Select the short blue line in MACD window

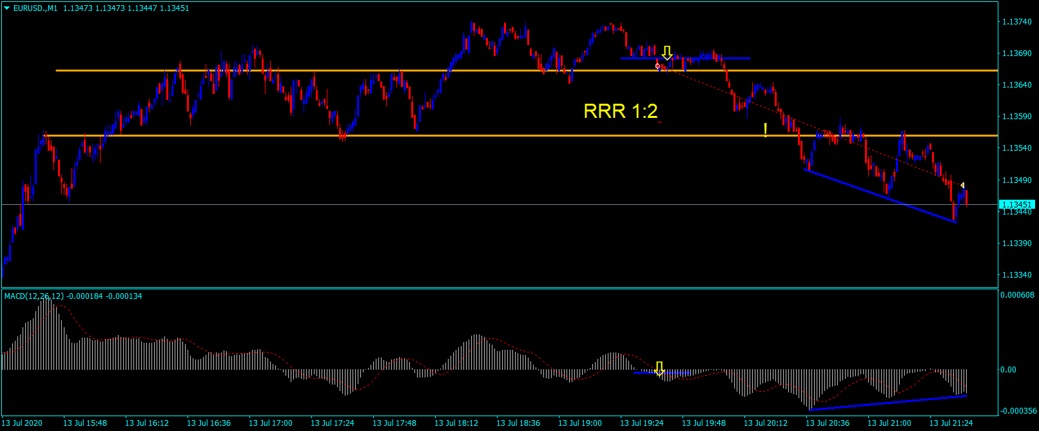(663, 372)
